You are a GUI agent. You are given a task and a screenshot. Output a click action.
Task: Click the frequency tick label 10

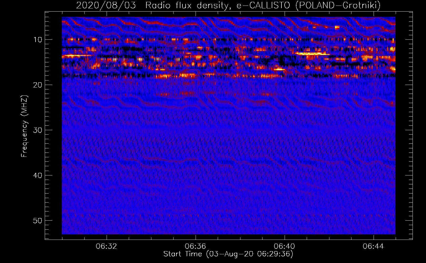pos(38,40)
